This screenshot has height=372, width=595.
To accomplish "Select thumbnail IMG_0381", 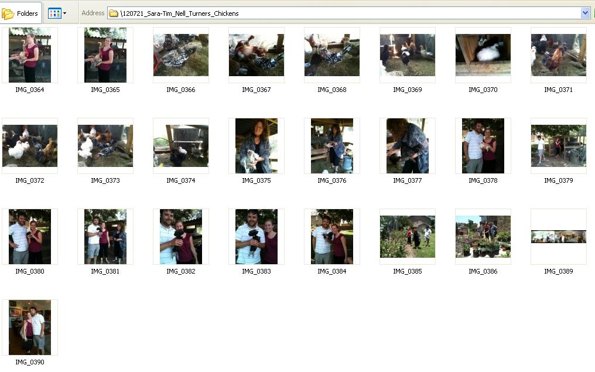I will [x=105, y=237].
